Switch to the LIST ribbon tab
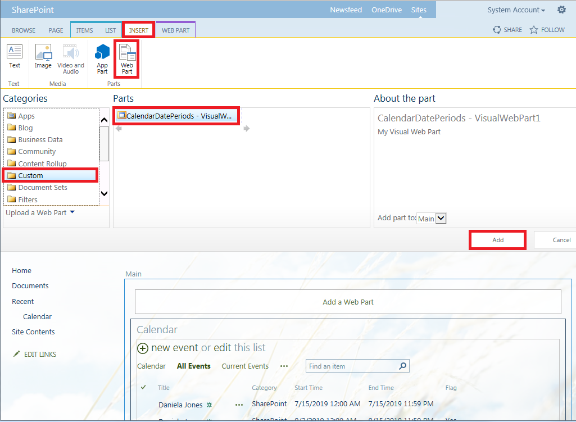Image resolution: width=576 pixels, height=422 pixels. click(110, 30)
